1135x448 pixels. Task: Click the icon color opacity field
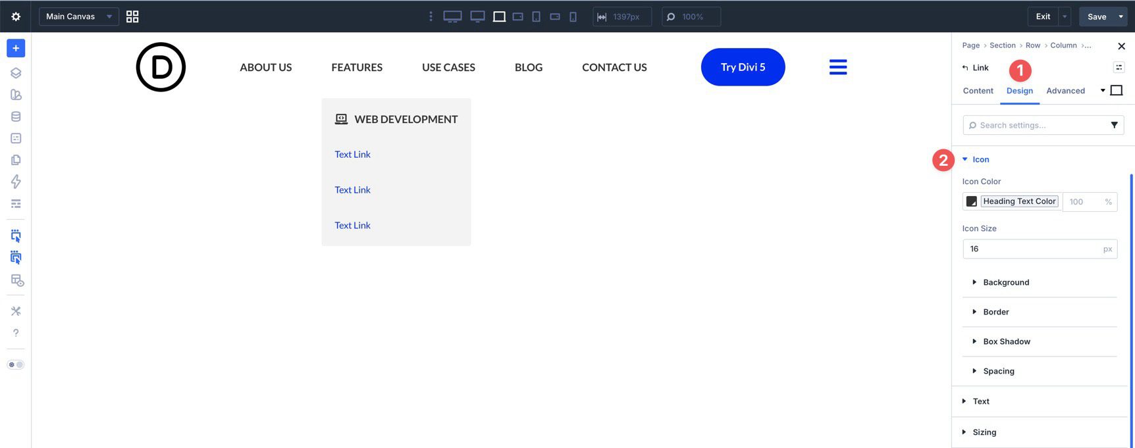tap(1090, 201)
